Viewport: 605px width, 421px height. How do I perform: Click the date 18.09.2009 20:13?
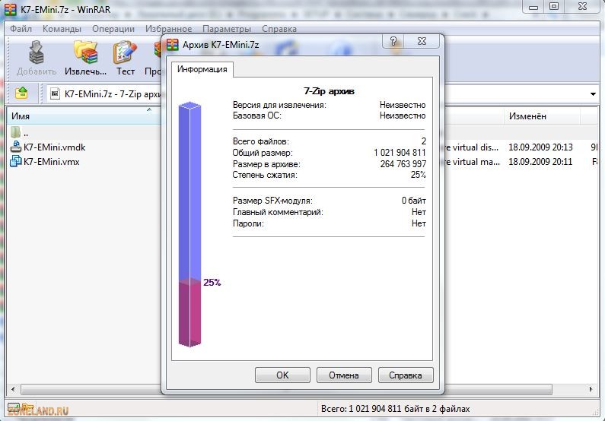540,147
